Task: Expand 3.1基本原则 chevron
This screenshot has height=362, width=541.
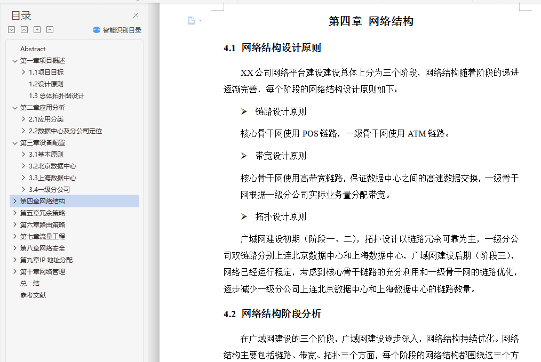Action: [x=23, y=154]
